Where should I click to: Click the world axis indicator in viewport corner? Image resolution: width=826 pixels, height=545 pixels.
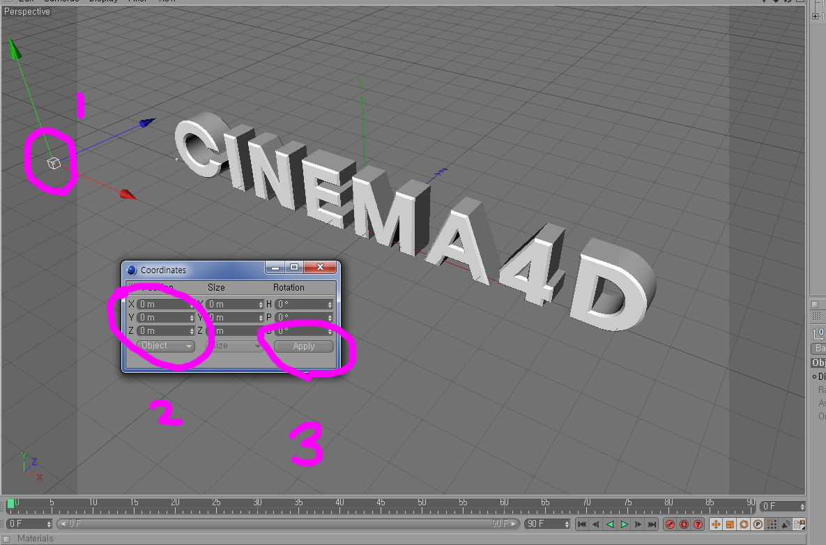[x=31, y=466]
